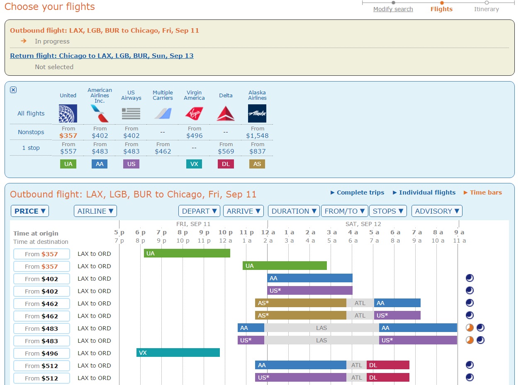Viewport: 521px width, 385px height.
Task: Click the Multiple Carriers tail icon
Action: 163,113
